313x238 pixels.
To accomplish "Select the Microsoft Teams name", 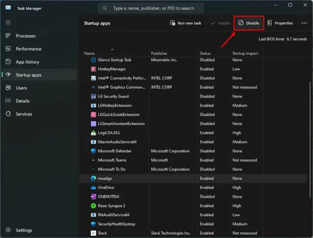I will click(112, 160).
